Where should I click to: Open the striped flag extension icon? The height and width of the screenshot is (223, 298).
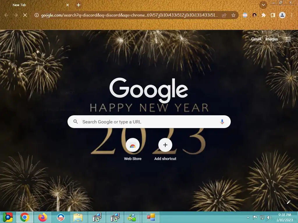[245, 15]
